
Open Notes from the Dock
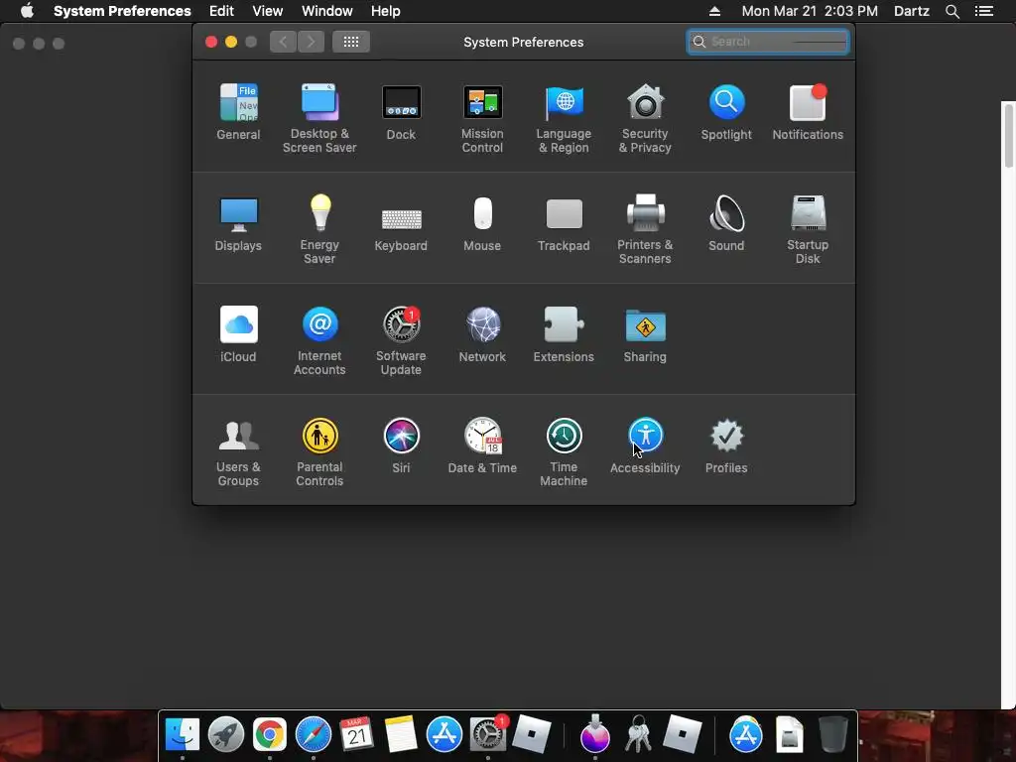tap(400, 735)
